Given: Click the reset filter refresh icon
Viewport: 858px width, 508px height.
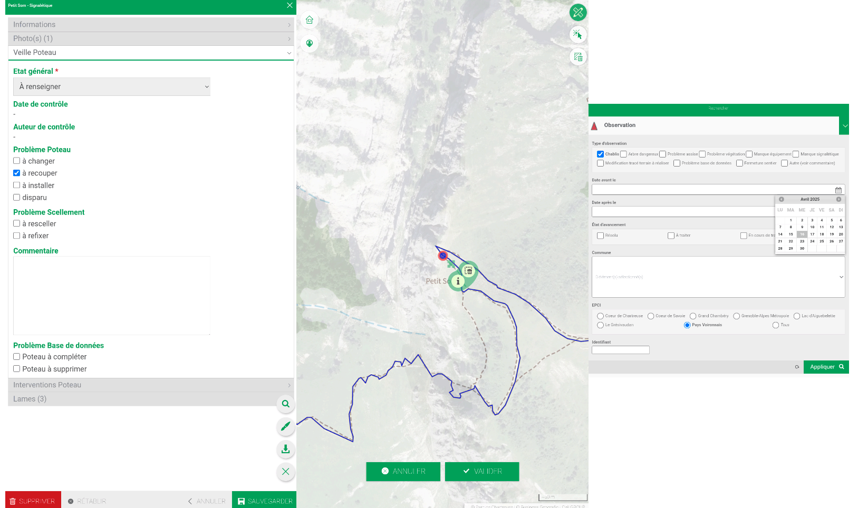Looking at the screenshot, I should click(797, 367).
